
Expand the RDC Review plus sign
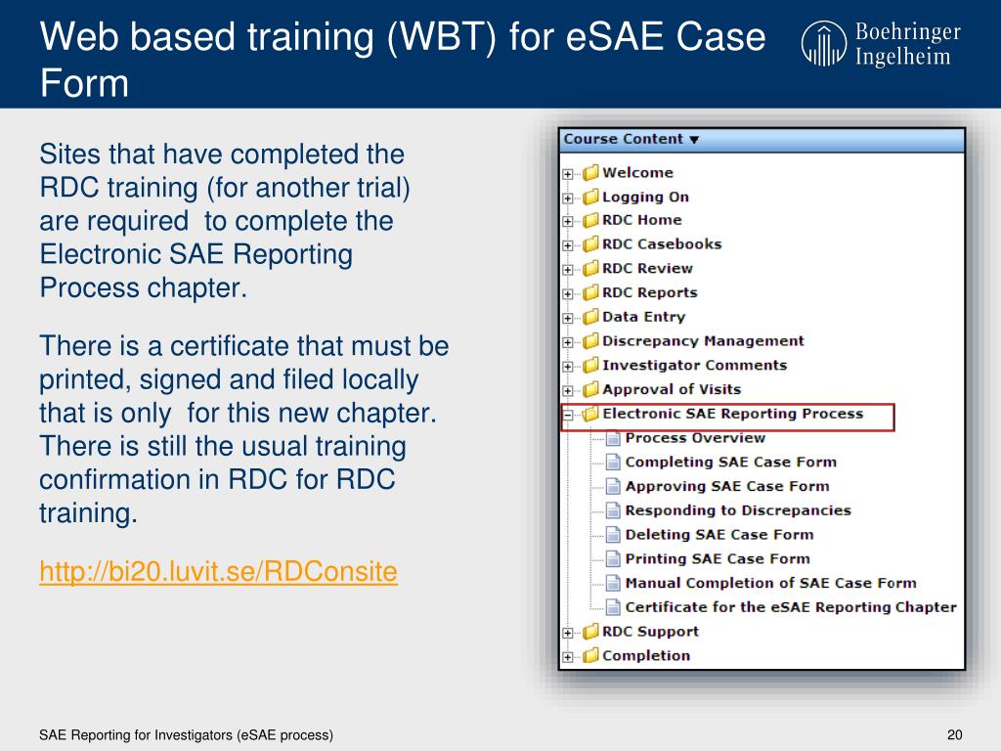pyautogui.click(x=568, y=270)
